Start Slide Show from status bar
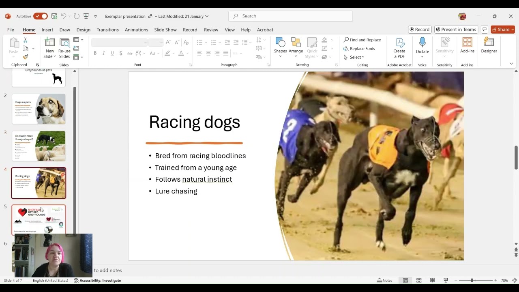 (446, 280)
